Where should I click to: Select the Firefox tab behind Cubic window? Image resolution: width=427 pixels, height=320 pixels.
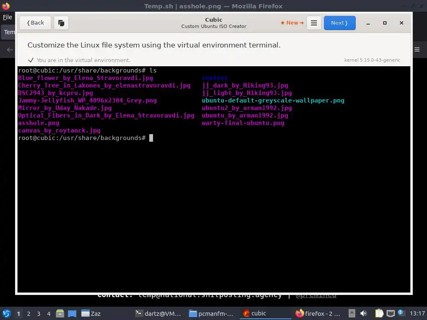pyautogui.click(x=8, y=32)
